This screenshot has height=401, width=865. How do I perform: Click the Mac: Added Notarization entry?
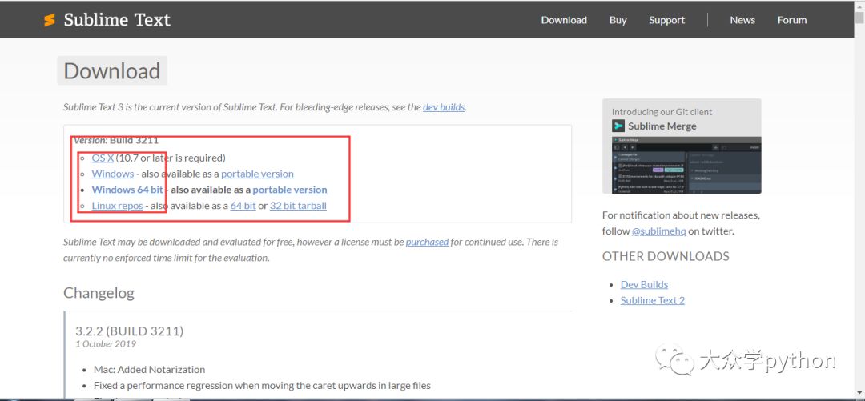pyautogui.click(x=149, y=370)
